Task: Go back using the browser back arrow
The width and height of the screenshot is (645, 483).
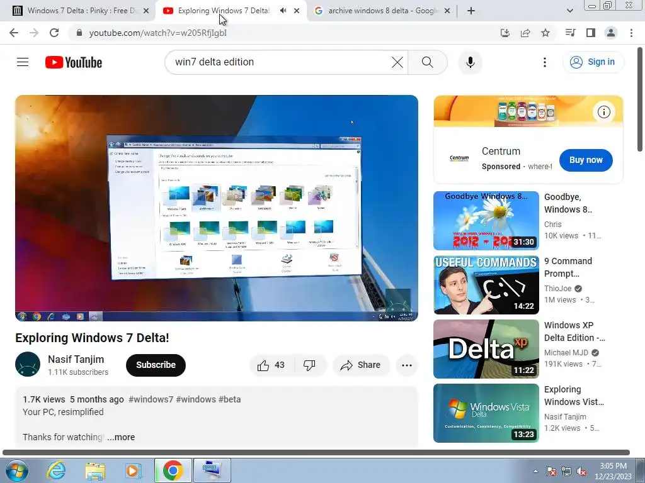Action: [14, 33]
